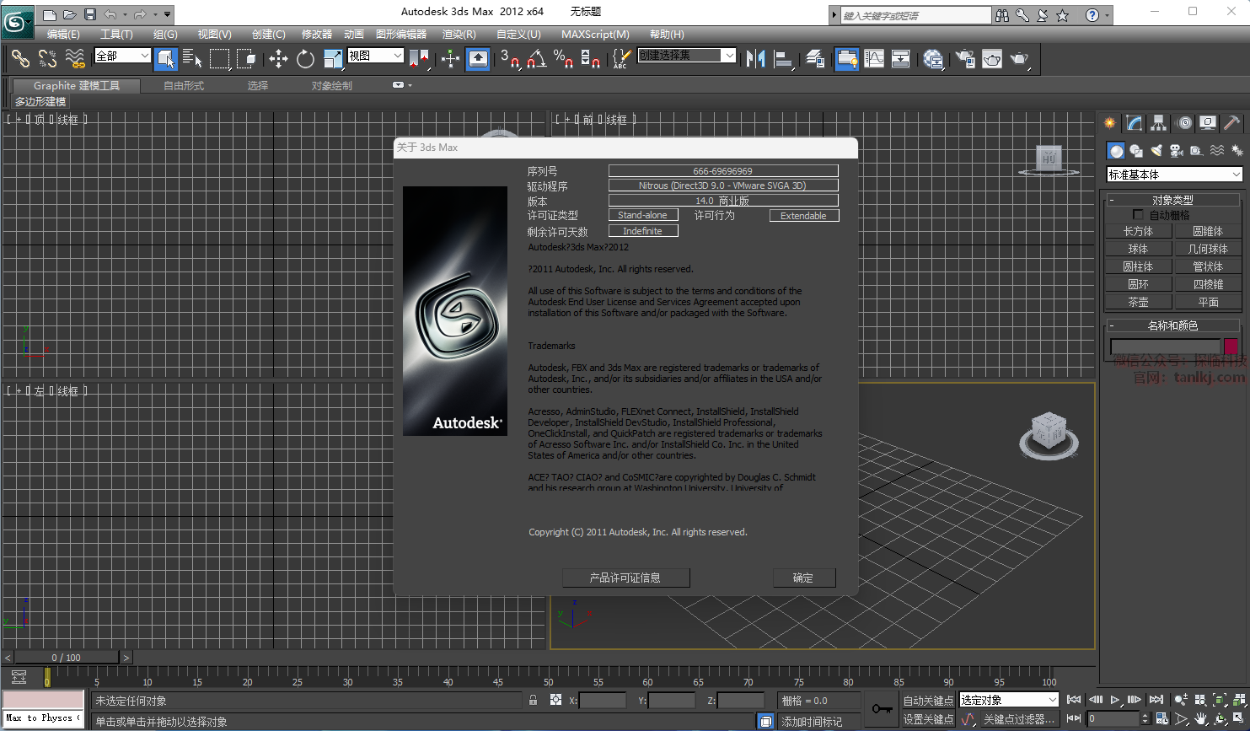The height and width of the screenshot is (731, 1250).
Task: Click the 产品许可证信息 button
Action: coord(625,578)
